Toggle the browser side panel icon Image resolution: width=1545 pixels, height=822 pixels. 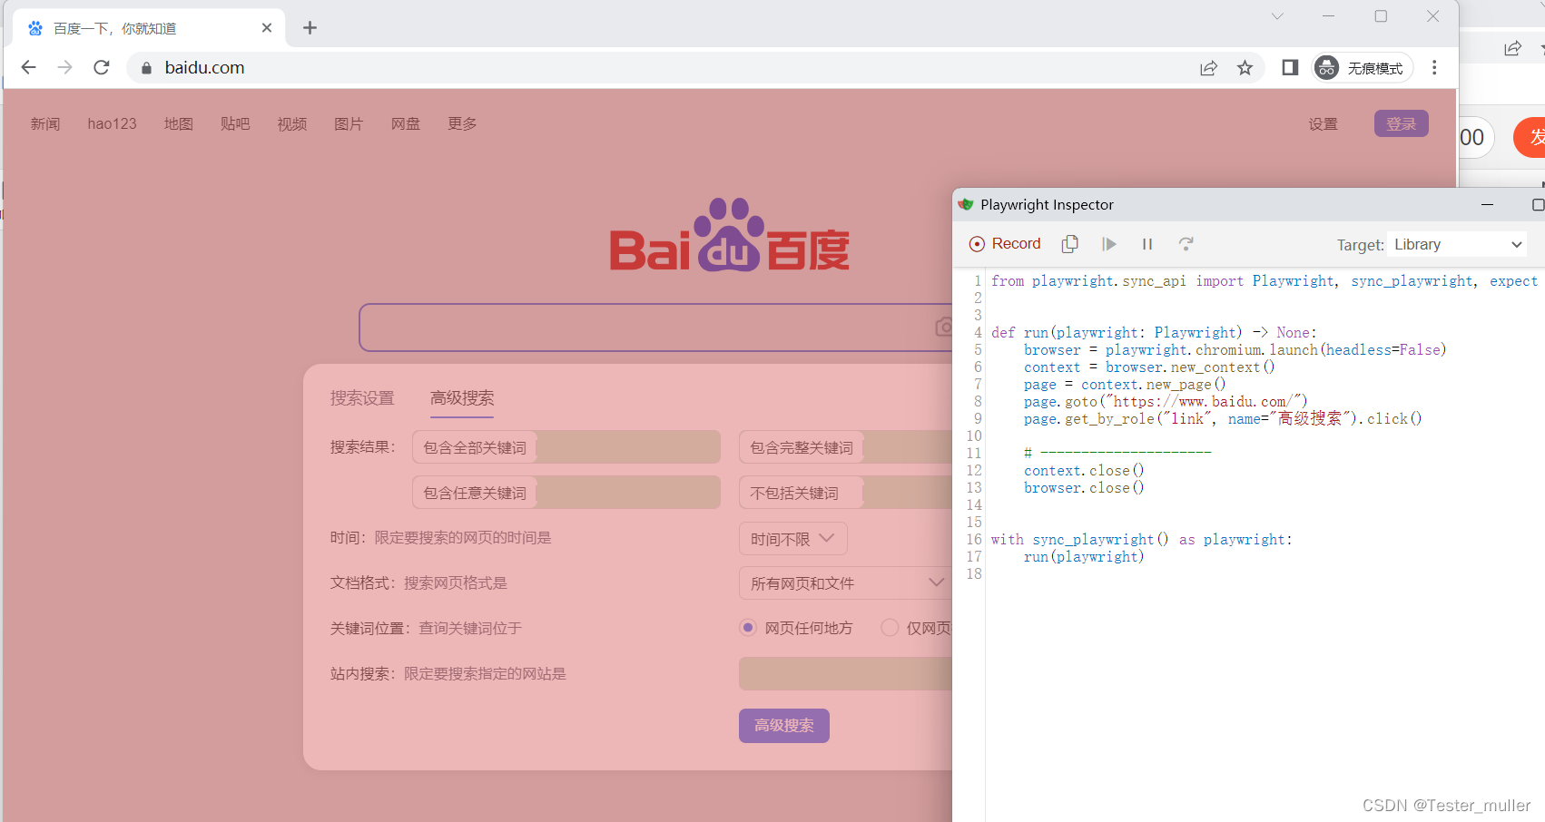(1290, 67)
